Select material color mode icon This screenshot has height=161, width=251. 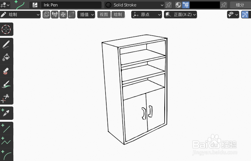pyautogui.click(x=178, y=5)
